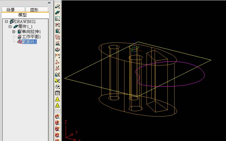Click the first d2 dimension icon
The image size is (226, 141).
tap(57, 62)
